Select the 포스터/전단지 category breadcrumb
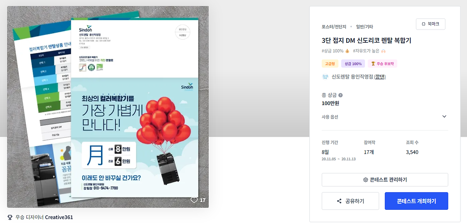This screenshot has height=224, width=467. 333,27
